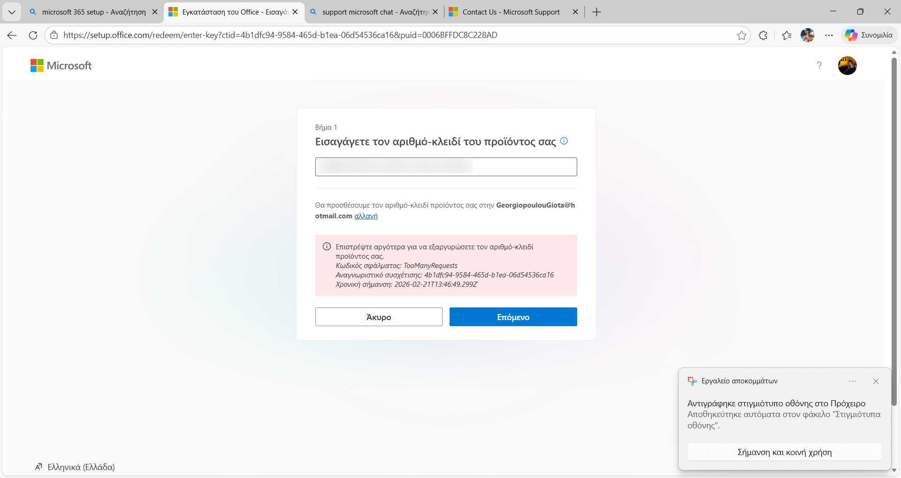The image size is (901, 478).
Task: Open Snipping Tool notification options
Action: (x=853, y=381)
